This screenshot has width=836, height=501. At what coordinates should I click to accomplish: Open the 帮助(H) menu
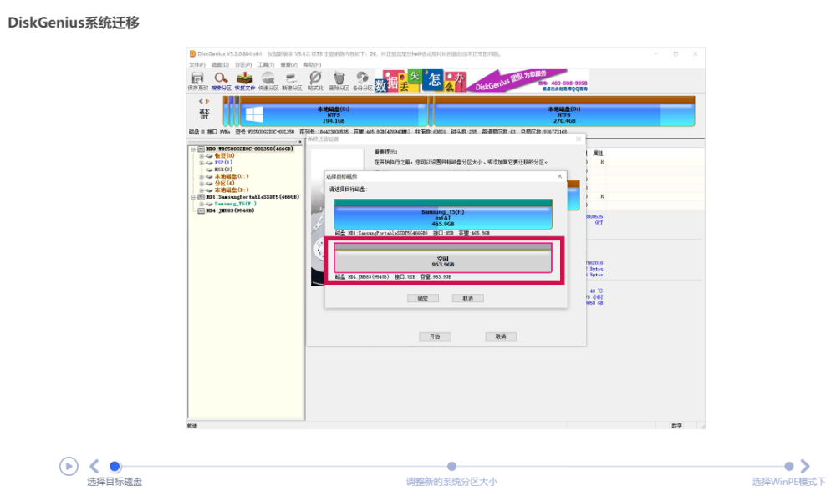point(313,65)
